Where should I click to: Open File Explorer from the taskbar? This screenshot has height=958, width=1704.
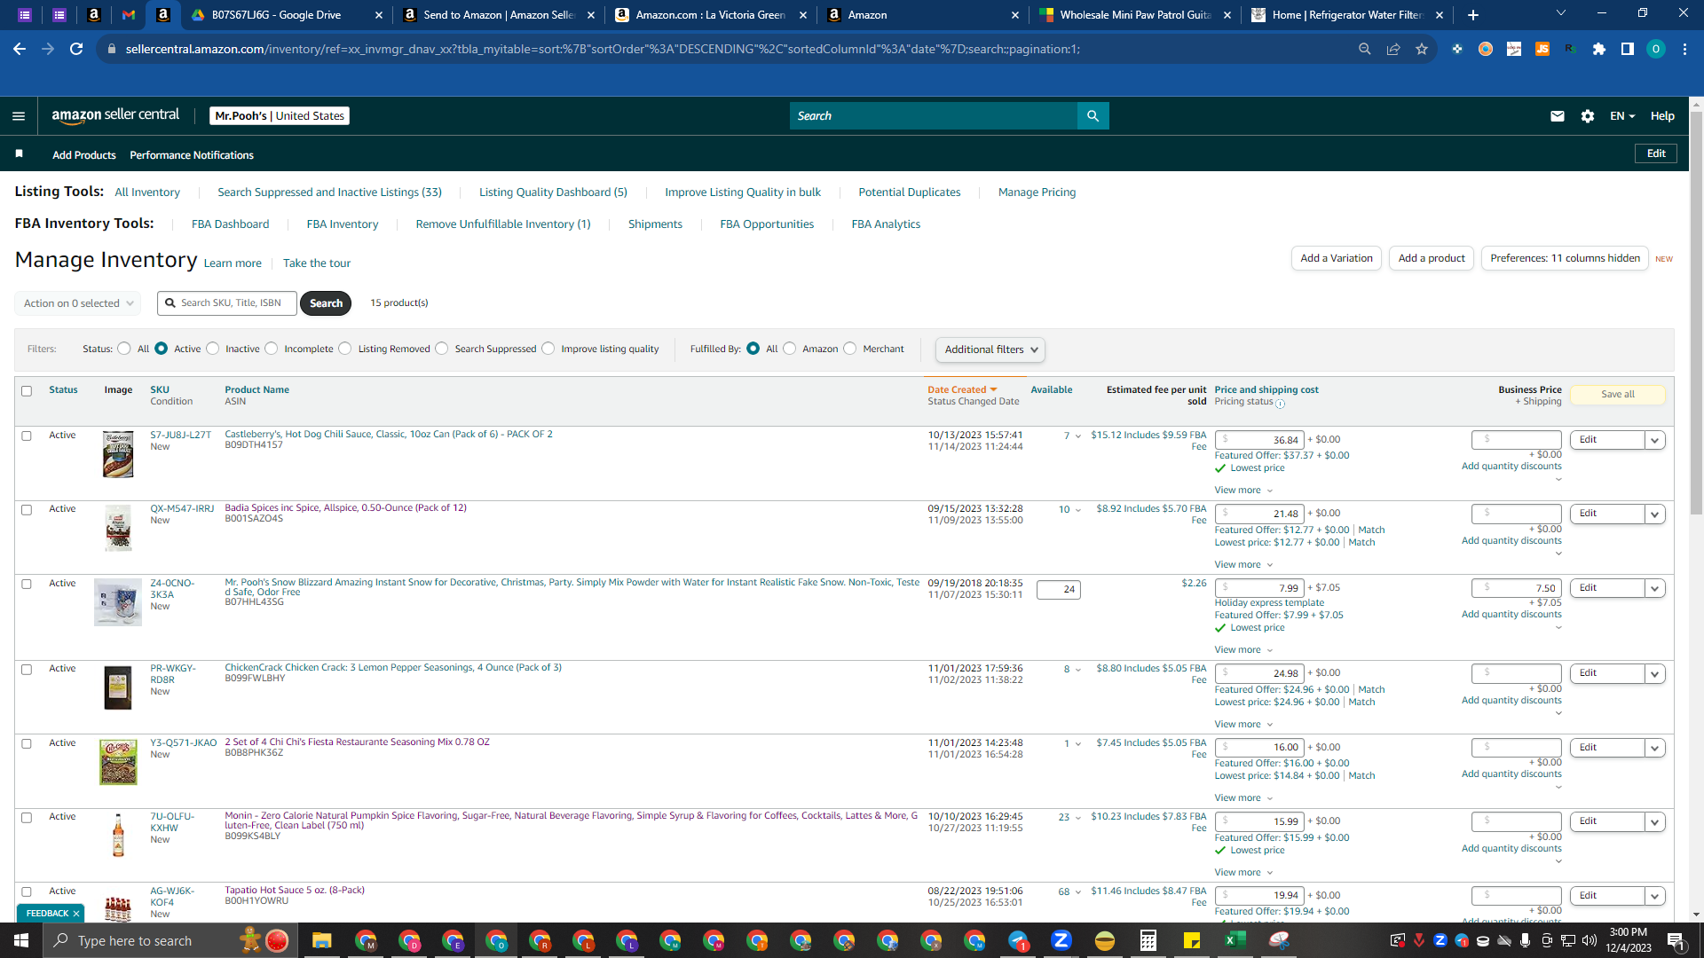pyautogui.click(x=321, y=940)
